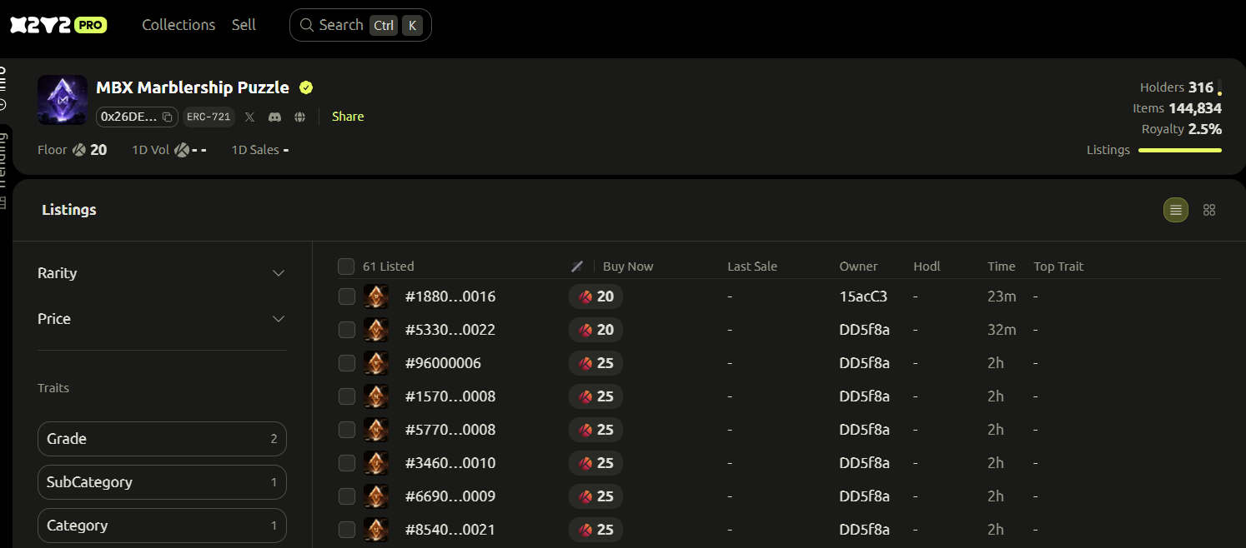Click the search magnifier icon

point(307,25)
